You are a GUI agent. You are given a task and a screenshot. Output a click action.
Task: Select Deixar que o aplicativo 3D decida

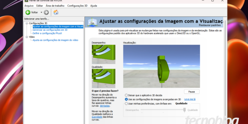126,95
